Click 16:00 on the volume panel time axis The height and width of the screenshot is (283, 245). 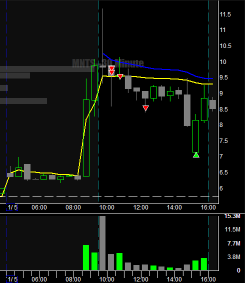(x=208, y=279)
